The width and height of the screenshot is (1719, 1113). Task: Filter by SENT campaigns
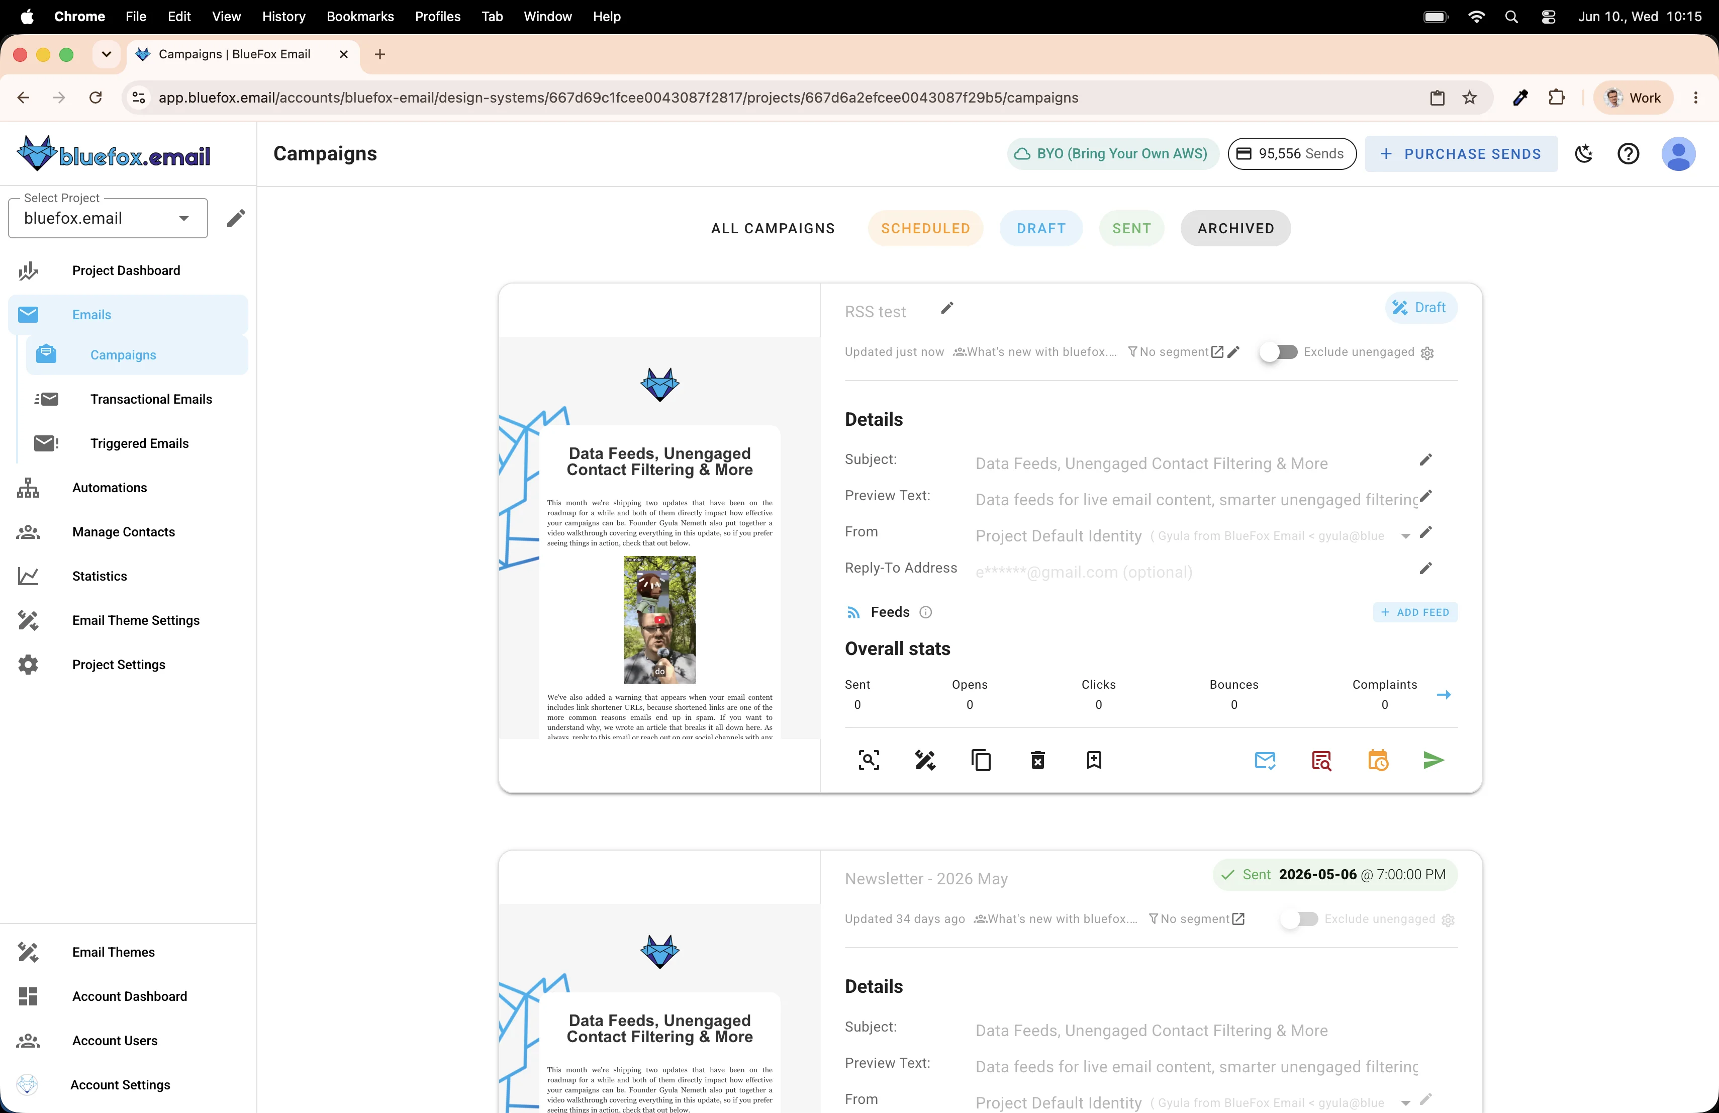[x=1131, y=228]
